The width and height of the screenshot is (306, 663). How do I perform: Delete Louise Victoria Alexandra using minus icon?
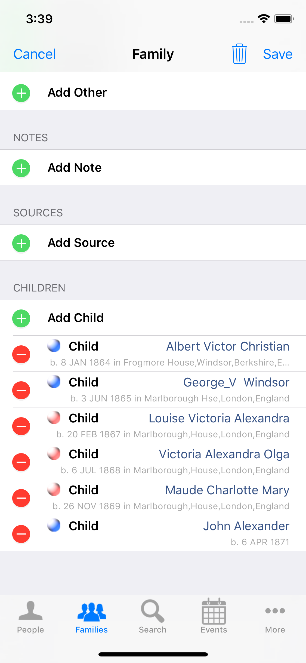point(21,426)
